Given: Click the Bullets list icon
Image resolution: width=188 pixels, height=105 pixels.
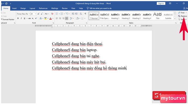Looking at the screenshot, I should (57, 14).
